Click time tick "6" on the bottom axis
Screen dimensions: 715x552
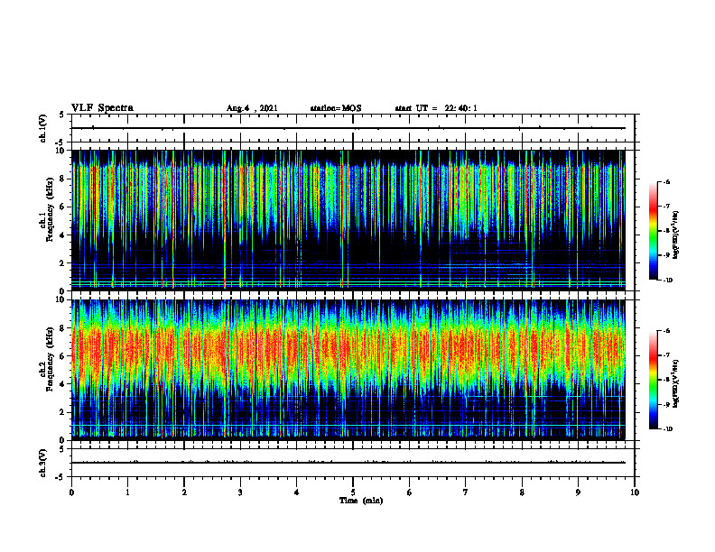tap(410, 492)
